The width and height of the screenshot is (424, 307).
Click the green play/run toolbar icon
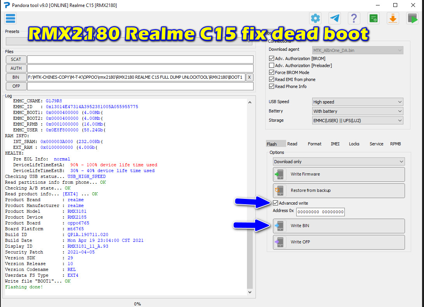point(412,19)
